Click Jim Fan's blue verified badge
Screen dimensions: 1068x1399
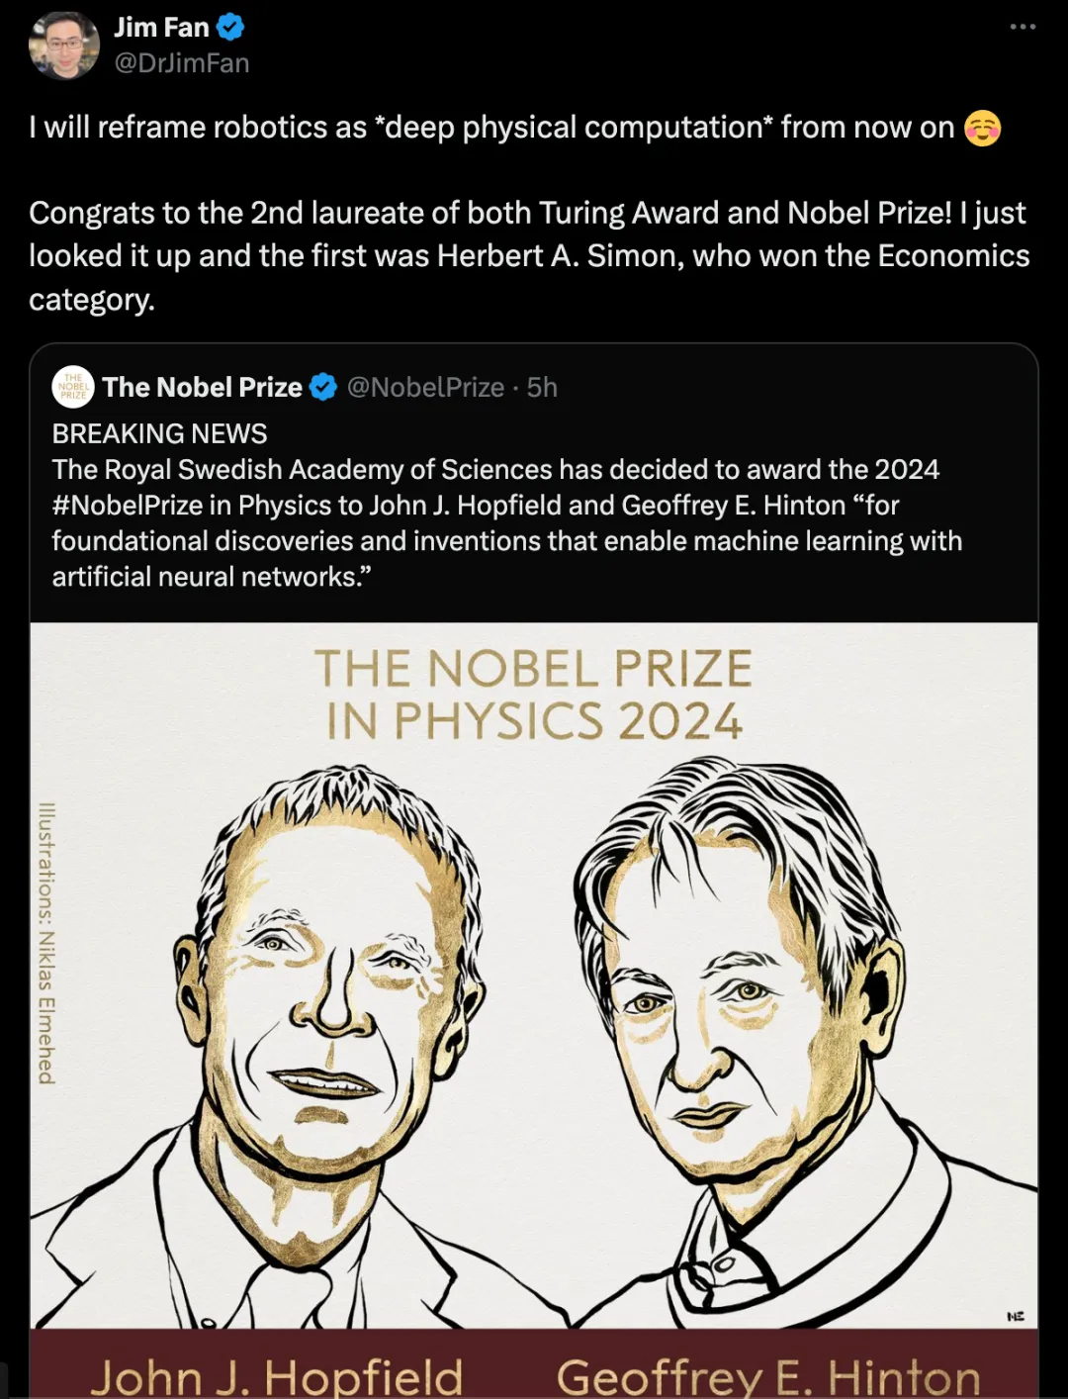(x=230, y=28)
